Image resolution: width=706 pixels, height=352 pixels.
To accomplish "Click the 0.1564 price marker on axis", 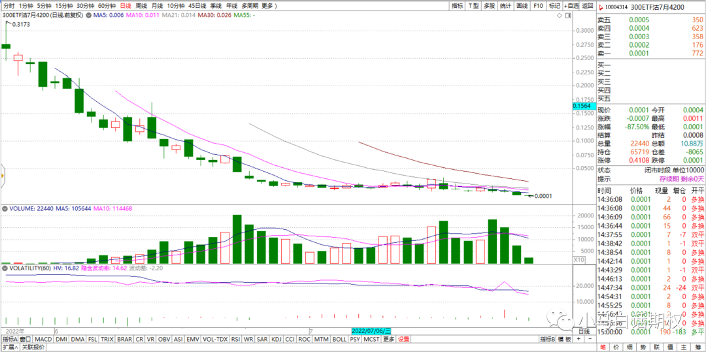I will coord(580,106).
